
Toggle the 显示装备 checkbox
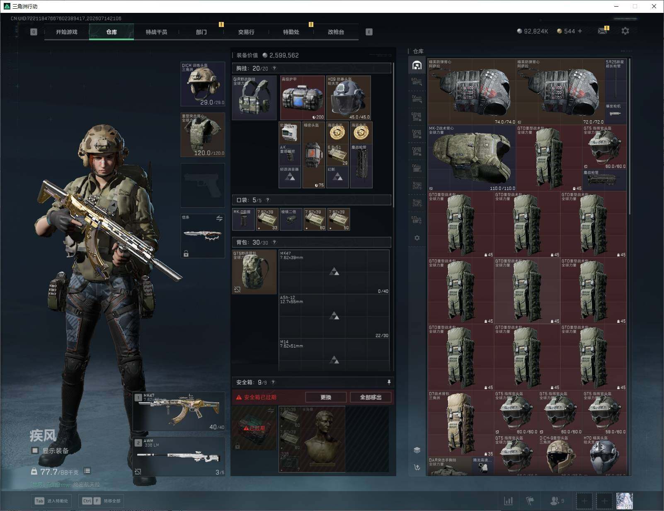tap(35, 450)
